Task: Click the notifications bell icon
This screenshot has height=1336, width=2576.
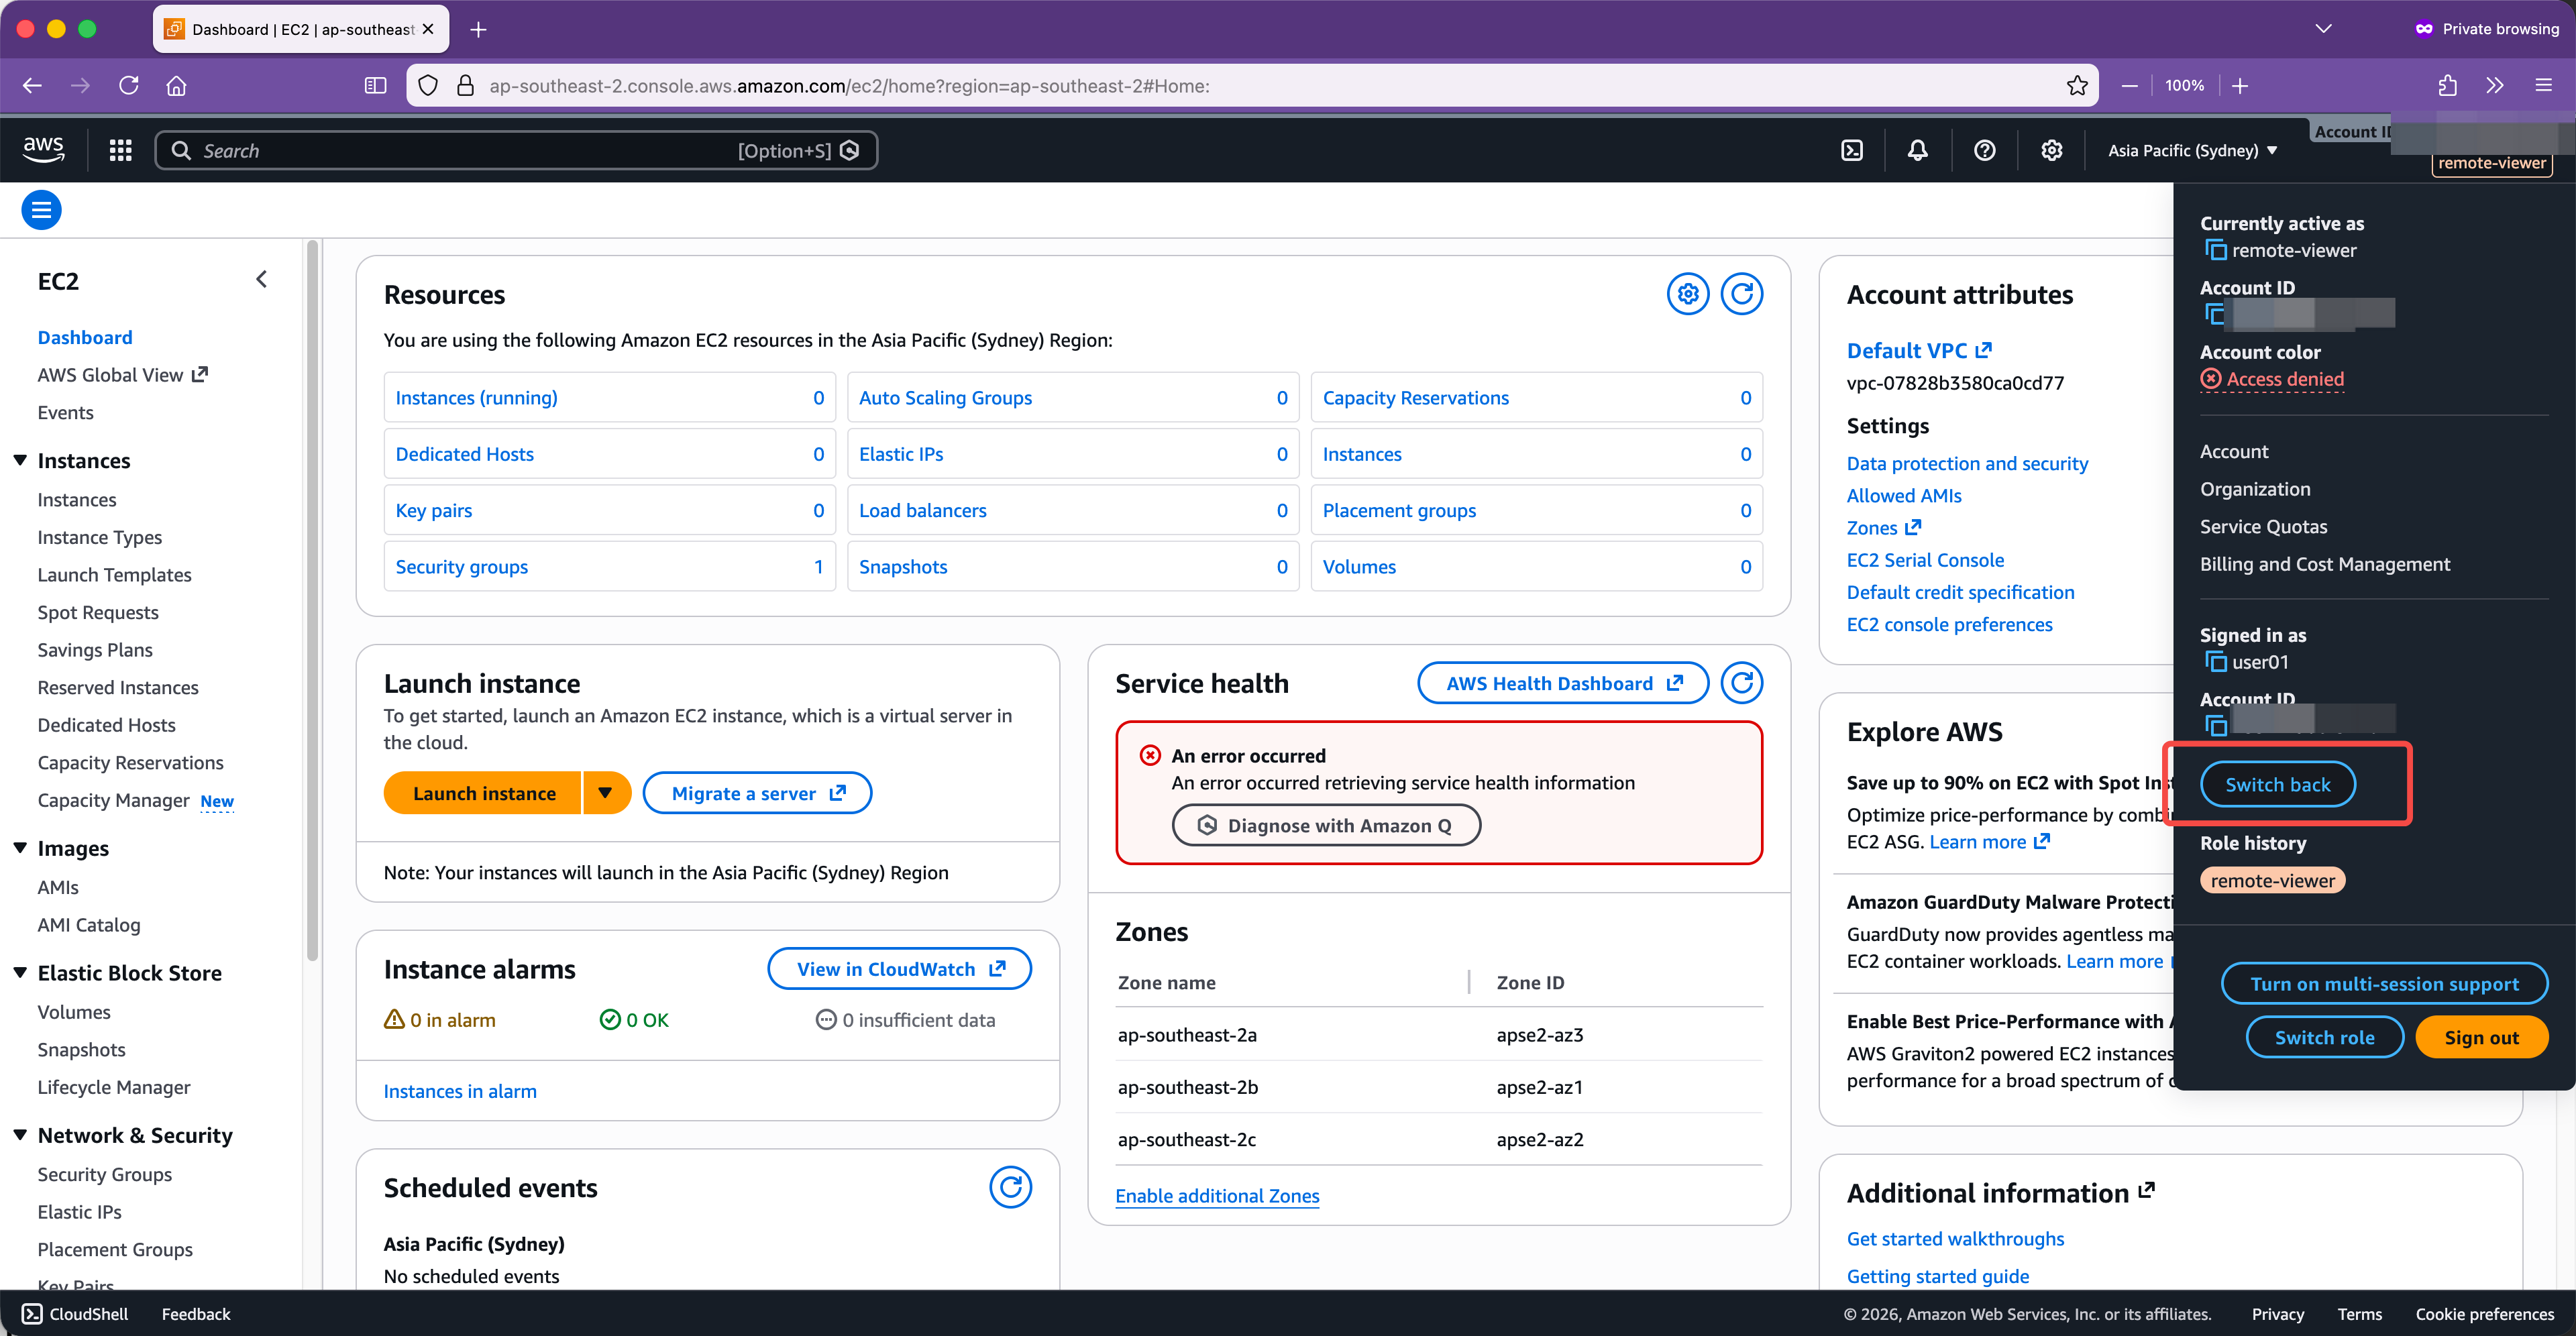Action: [x=1917, y=150]
